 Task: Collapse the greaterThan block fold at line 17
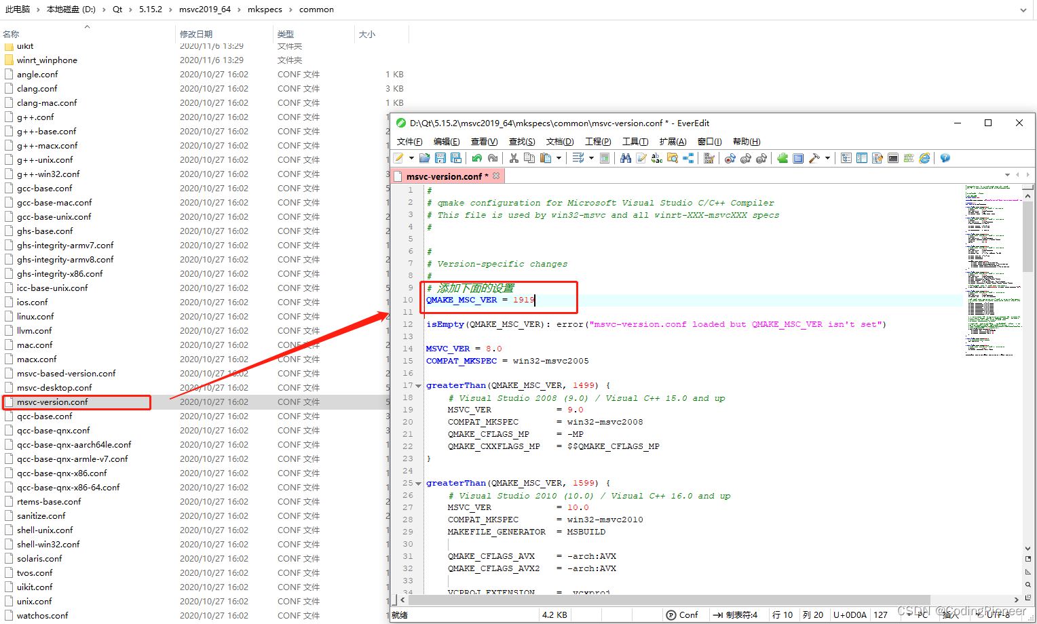(x=418, y=385)
